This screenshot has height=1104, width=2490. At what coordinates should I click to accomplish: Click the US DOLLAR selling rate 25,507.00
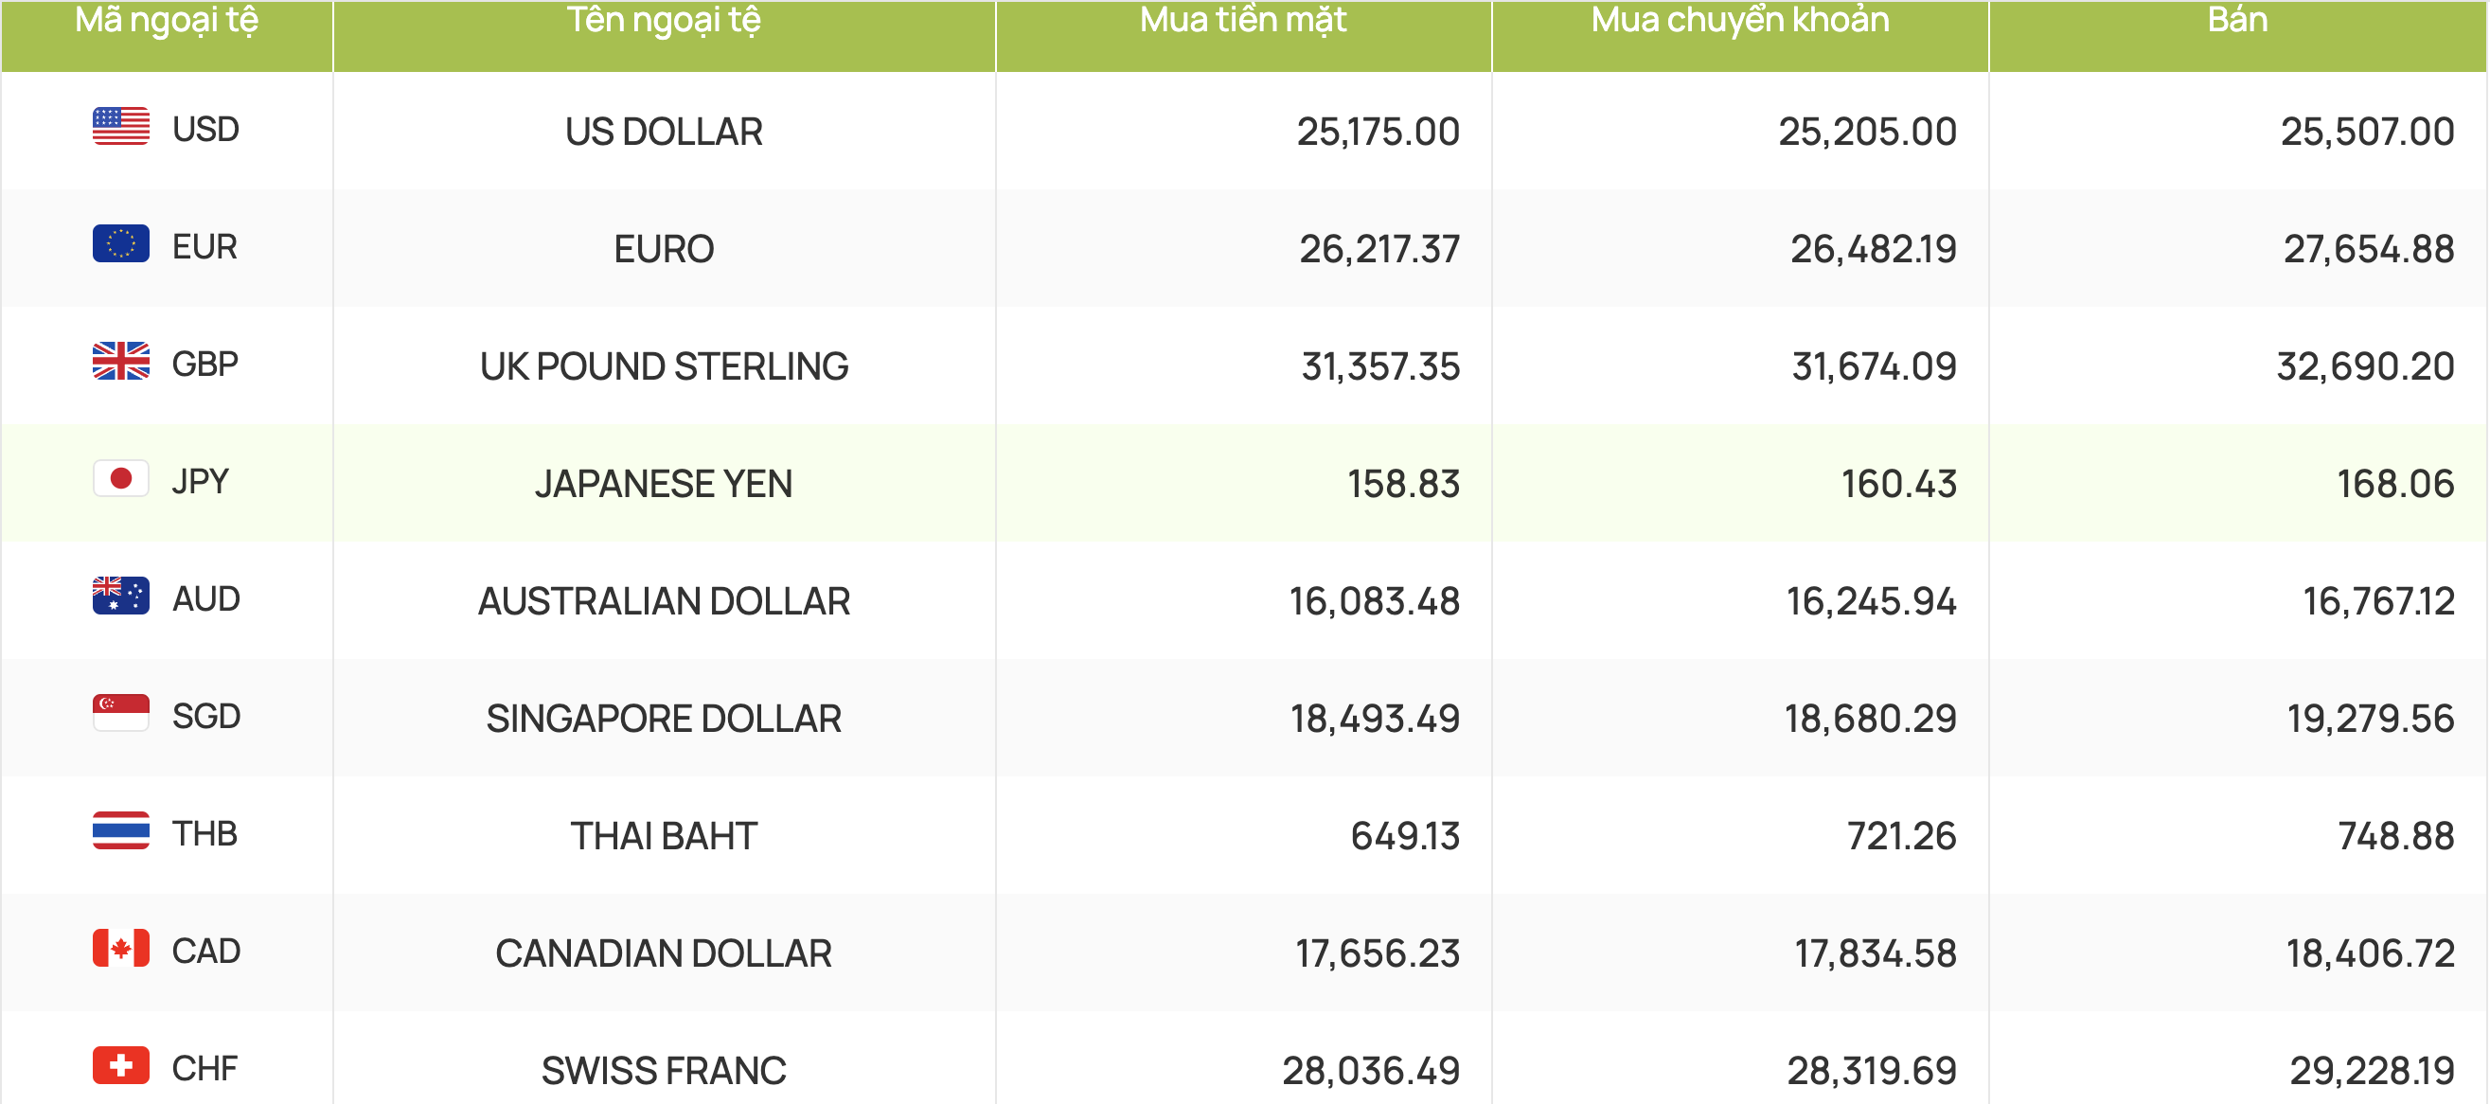(x=2367, y=132)
